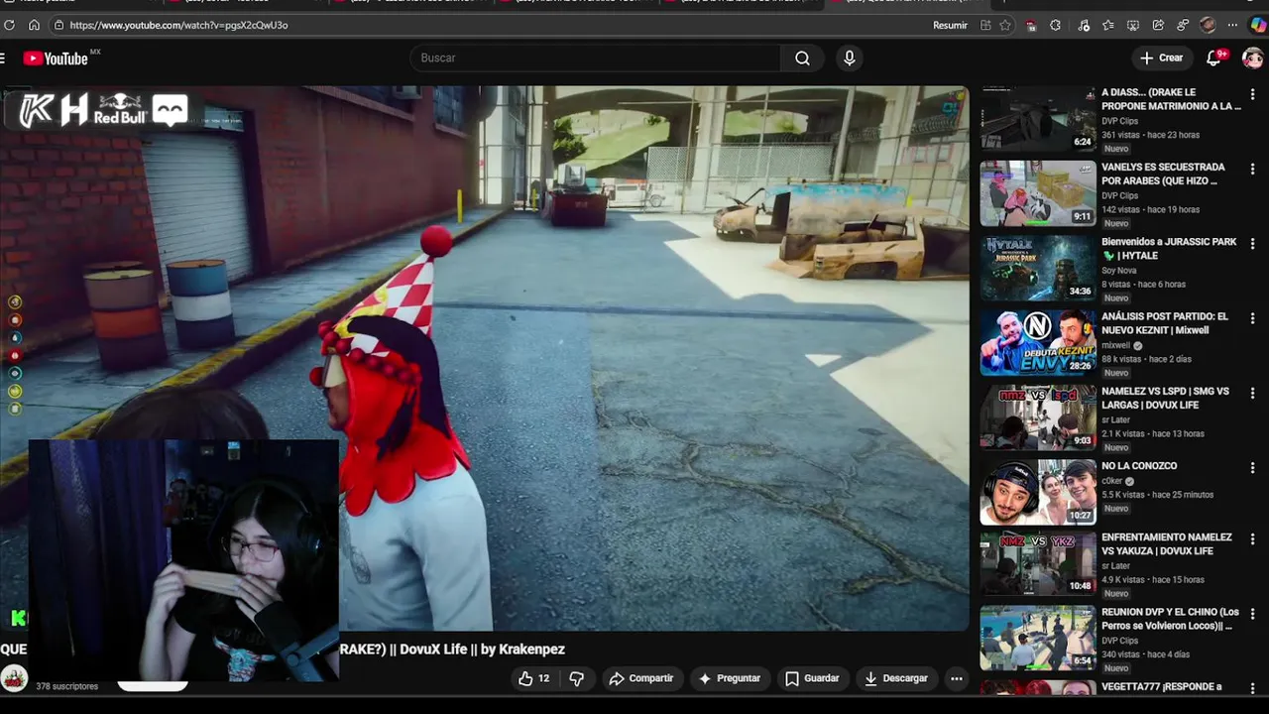Open NAMELEZ VS LSPD video thumbnail
The height and width of the screenshot is (714, 1269).
pos(1038,417)
